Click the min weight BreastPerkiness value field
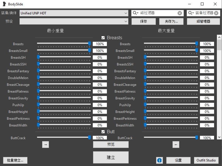Screen dimensions: 222x166 [100, 119]
